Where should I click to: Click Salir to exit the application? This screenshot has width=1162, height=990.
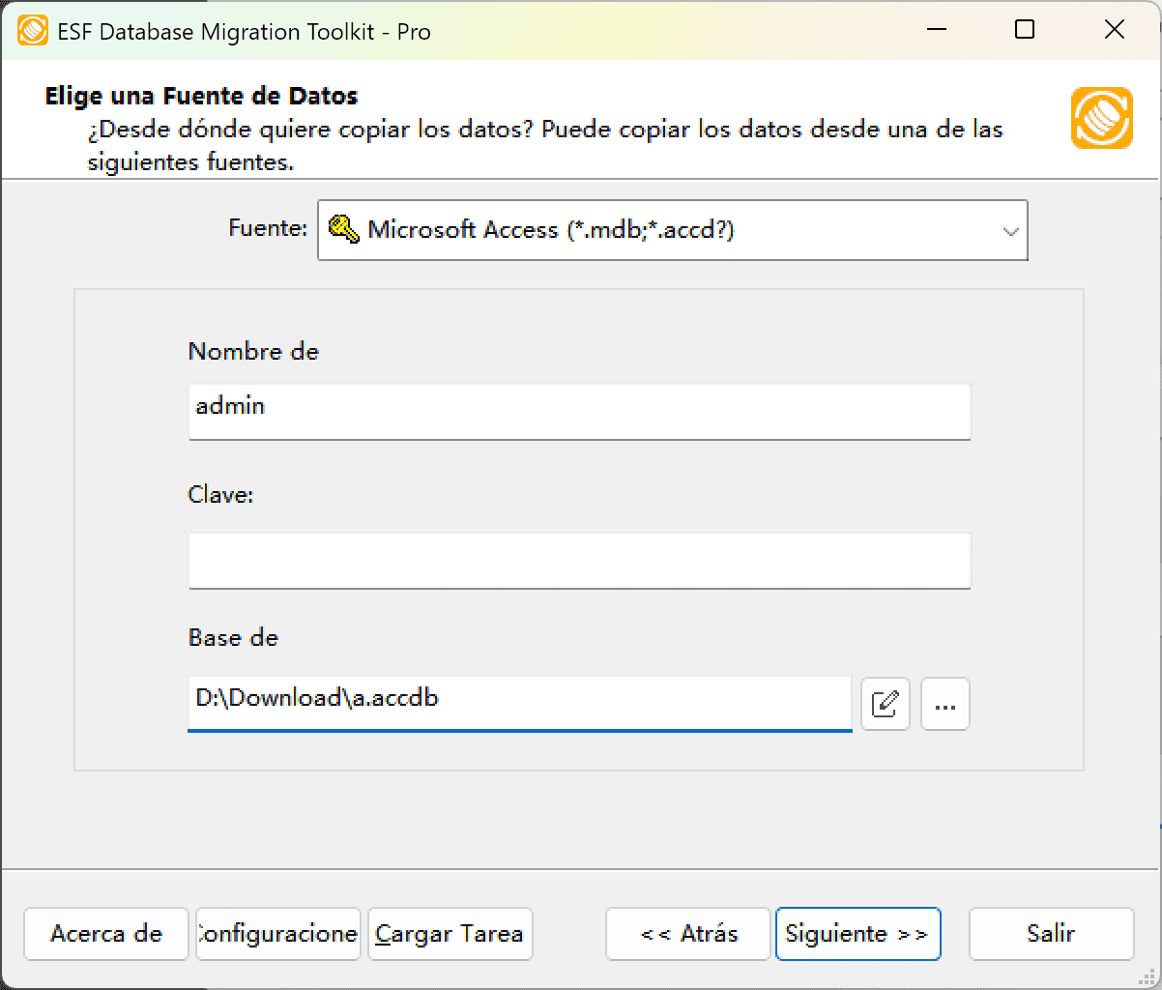pyautogui.click(x=1051, y=934)
